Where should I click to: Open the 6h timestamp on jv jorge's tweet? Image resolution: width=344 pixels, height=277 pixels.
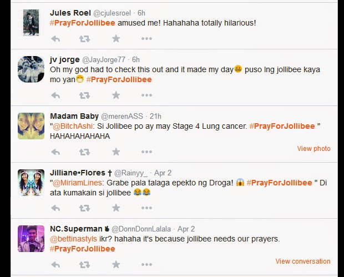136,59
